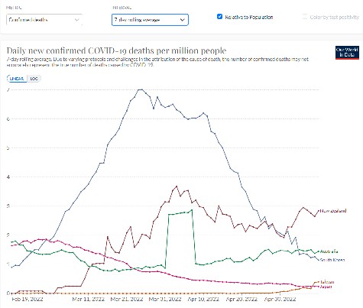Viewport: 363px width, 308px height.
Task: Expand the 7-day rolling average interval dropdown
Action: tap(150, 20)
